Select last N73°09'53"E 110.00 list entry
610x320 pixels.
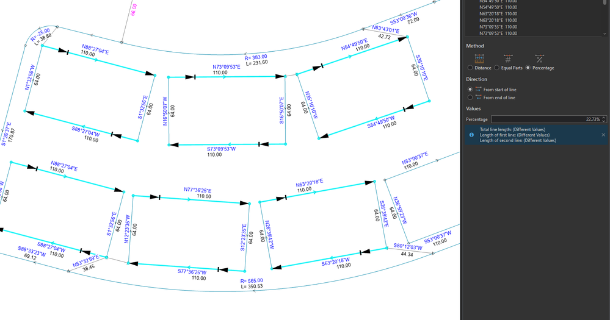pos(498,34)
